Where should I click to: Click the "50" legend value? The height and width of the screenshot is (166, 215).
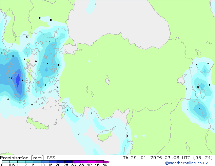(x=105, y=165)
